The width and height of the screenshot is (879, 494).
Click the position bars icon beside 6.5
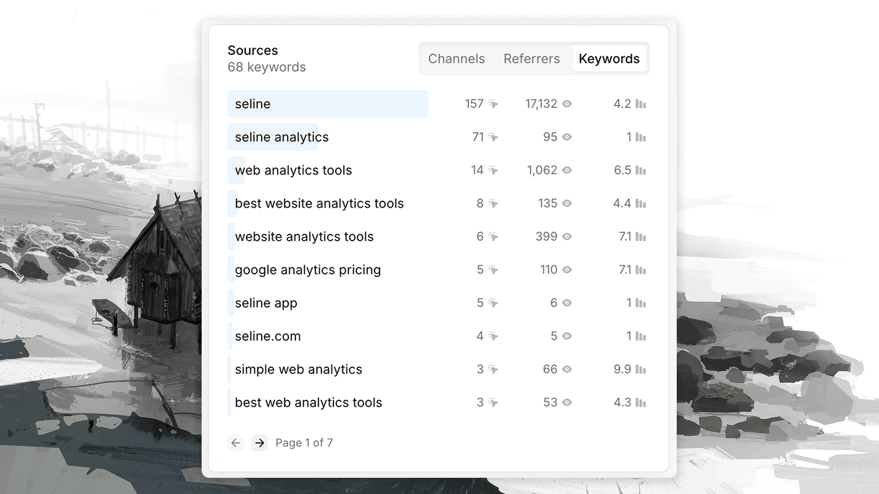[641, 170]
